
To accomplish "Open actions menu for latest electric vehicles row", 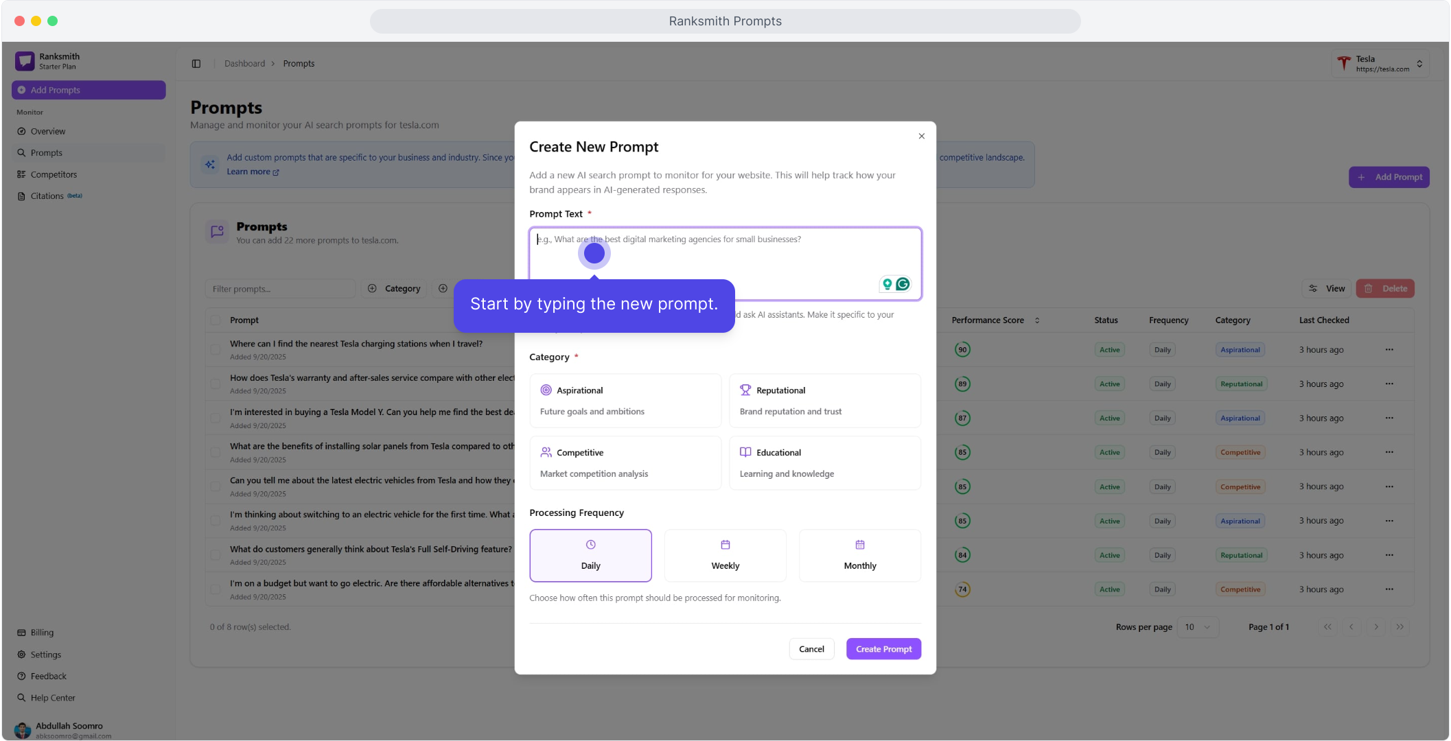I will [x=1389, y=486].
